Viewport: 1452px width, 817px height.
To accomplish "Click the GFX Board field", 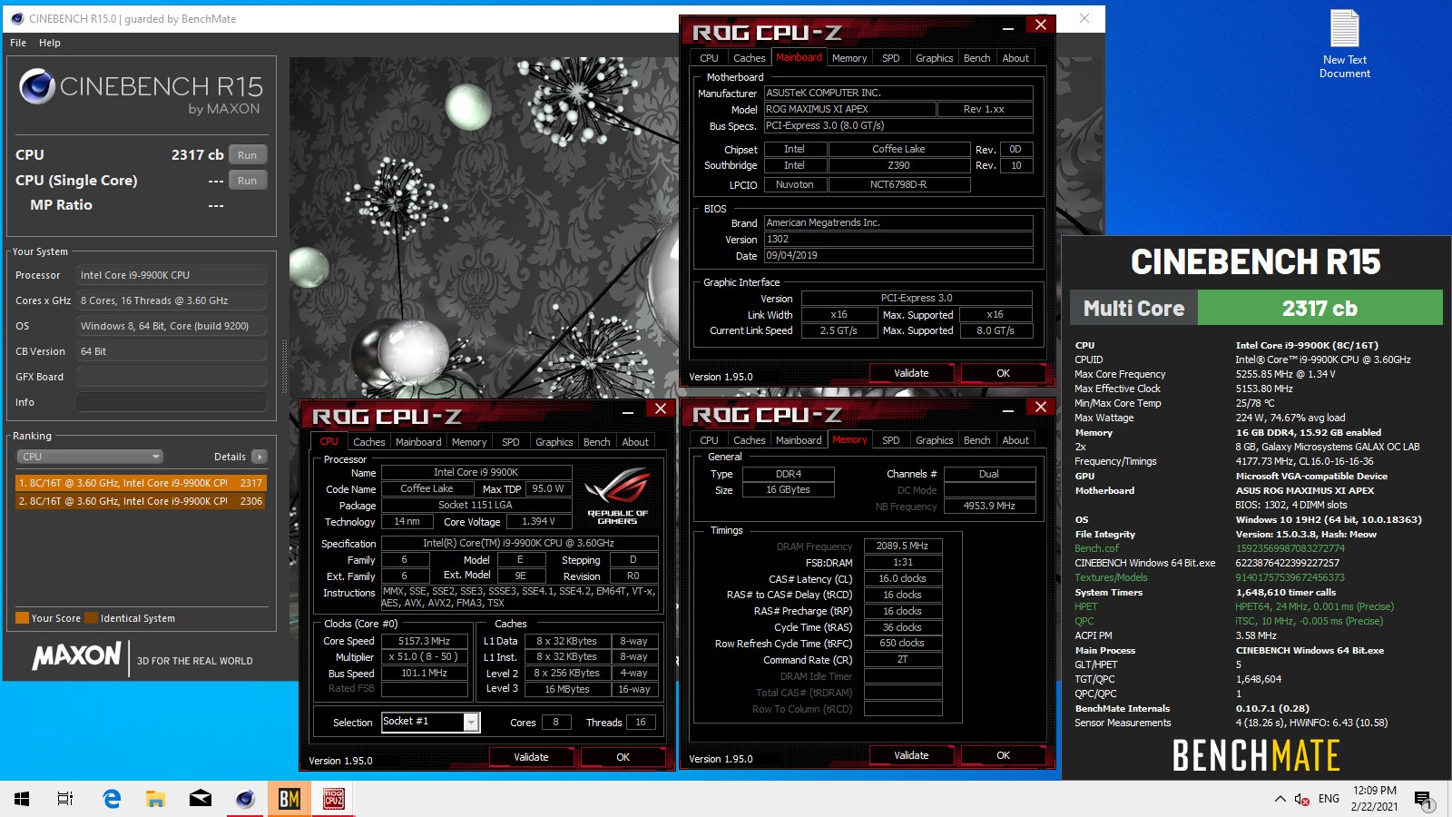I will click(x=172, y=377).
